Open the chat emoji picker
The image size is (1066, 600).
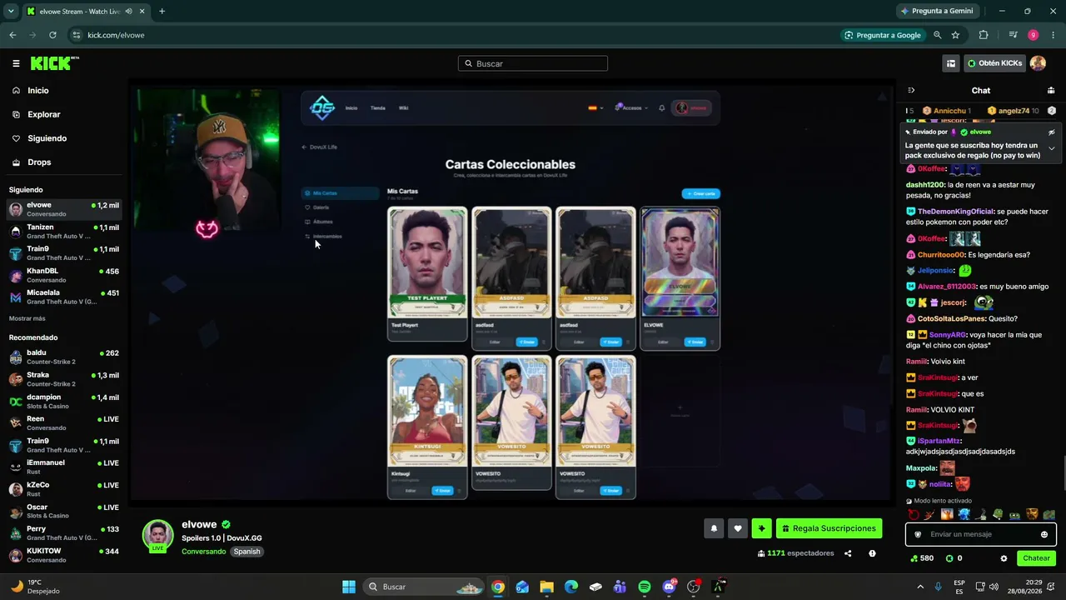(1044, 535)
